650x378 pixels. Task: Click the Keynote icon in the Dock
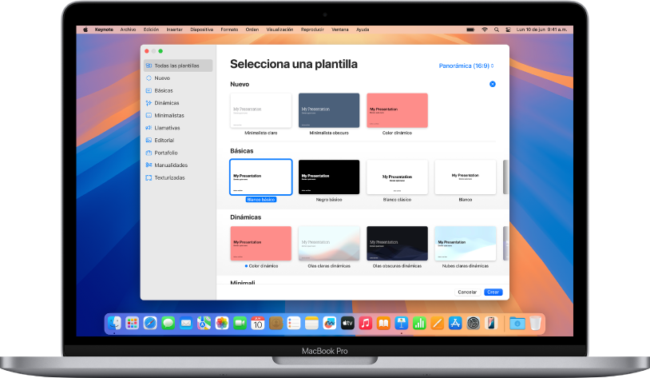402,323
